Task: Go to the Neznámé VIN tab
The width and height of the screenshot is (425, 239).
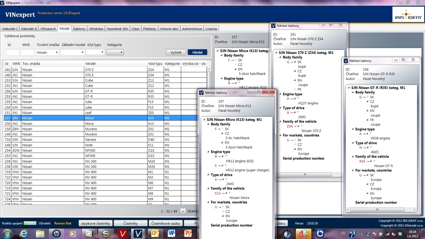Action: click(x=117, y=29)
